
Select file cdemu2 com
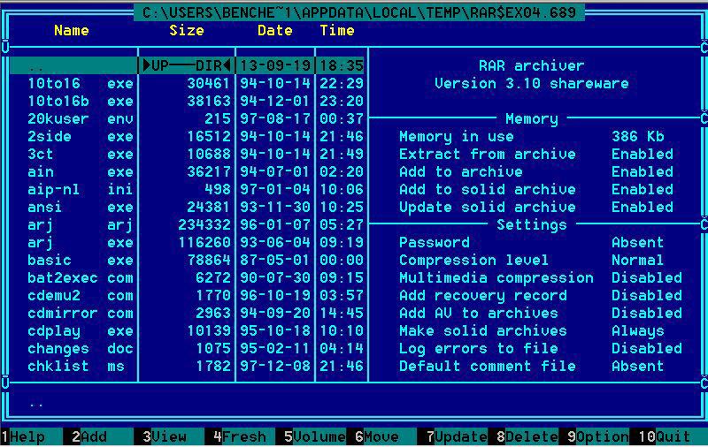(x=187, y=295)
